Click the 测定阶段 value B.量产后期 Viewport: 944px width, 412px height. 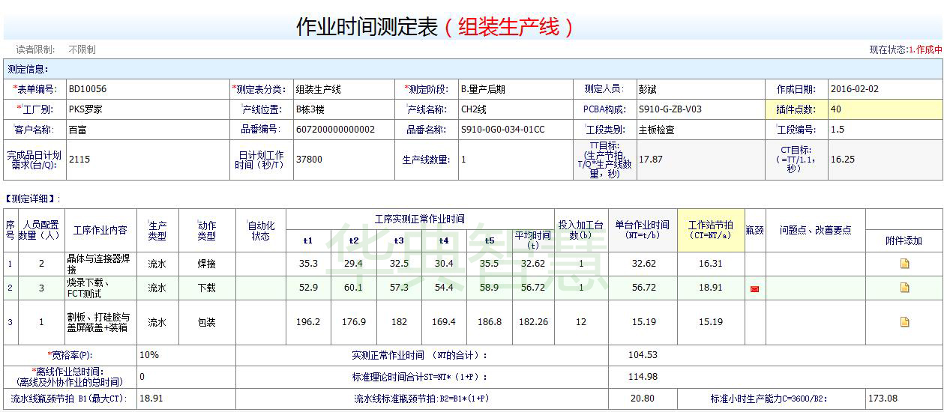[483, 89]
